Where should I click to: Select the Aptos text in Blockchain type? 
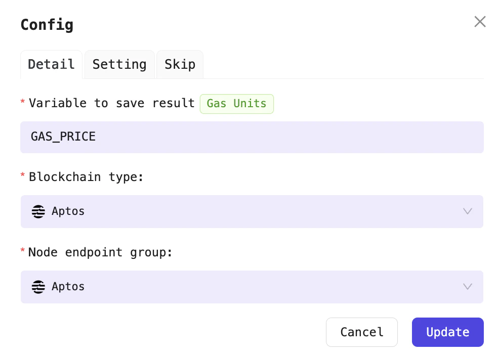pos(68,211)
